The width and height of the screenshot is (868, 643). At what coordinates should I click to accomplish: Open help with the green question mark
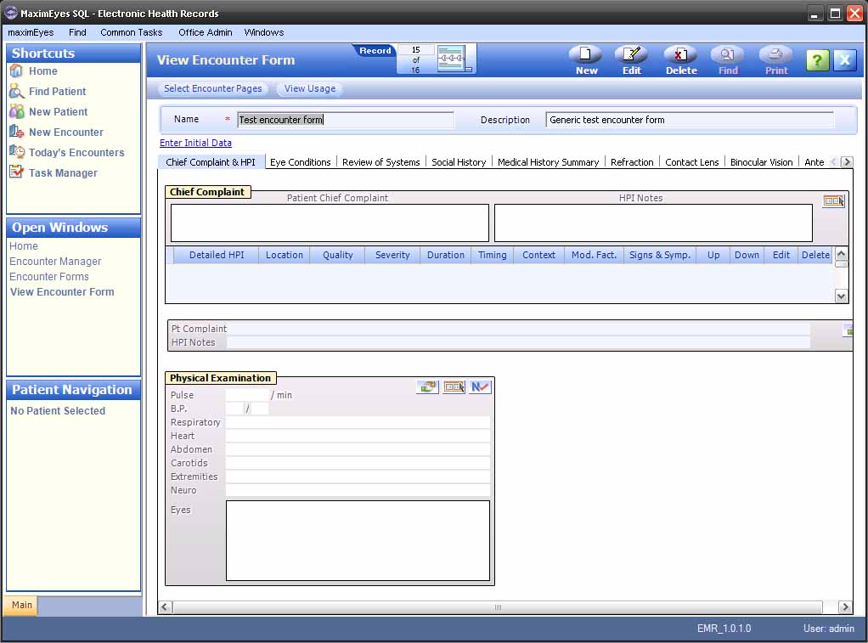pos(818,59)
